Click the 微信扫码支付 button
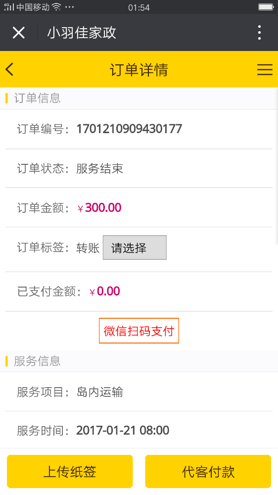This screenshot has width=278, height=495. [139, 331]
